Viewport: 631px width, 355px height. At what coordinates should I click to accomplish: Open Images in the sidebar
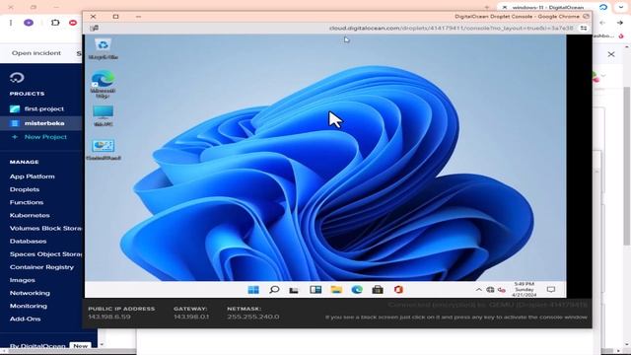pos(23,280)
